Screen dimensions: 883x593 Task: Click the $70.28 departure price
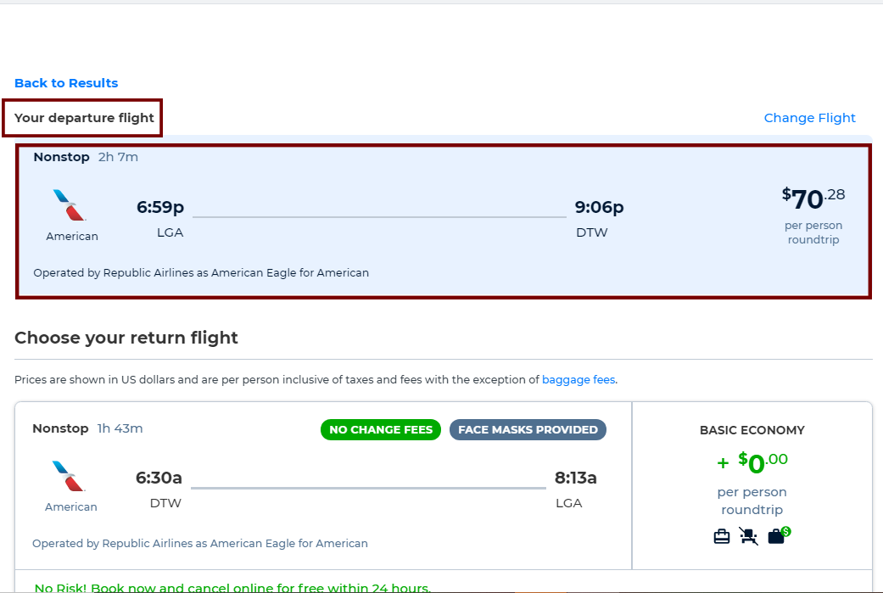coord(813,199)
